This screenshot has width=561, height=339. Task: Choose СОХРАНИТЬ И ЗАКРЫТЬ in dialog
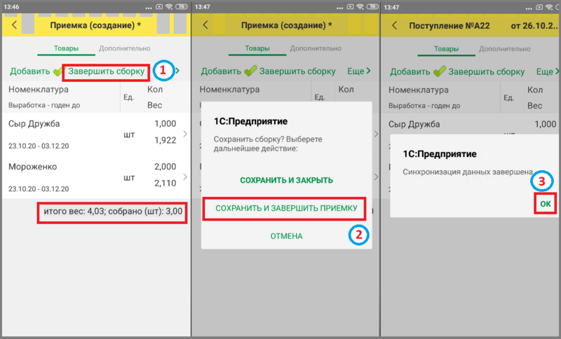coord(286,181)
